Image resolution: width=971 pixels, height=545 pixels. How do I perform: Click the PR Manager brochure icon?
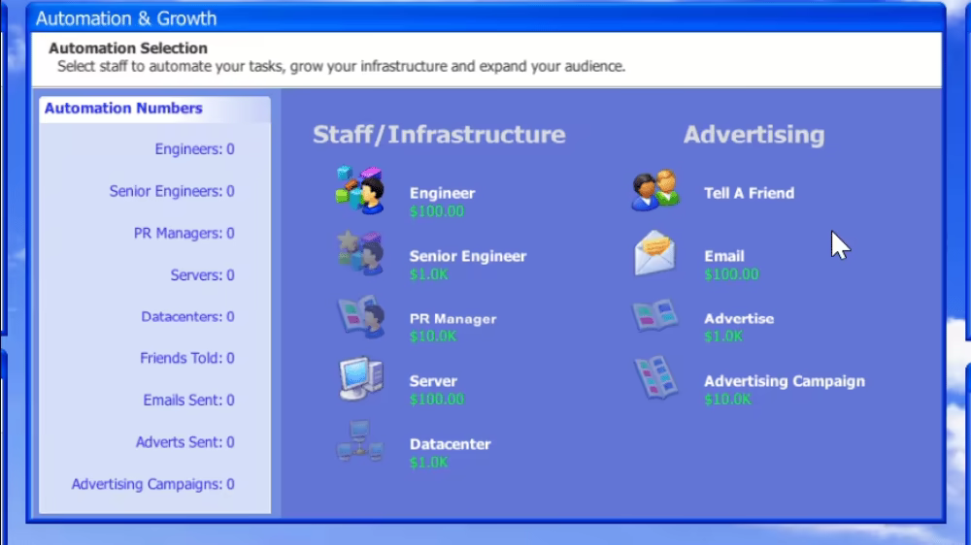pyautogui.click(x=360, y=317)
